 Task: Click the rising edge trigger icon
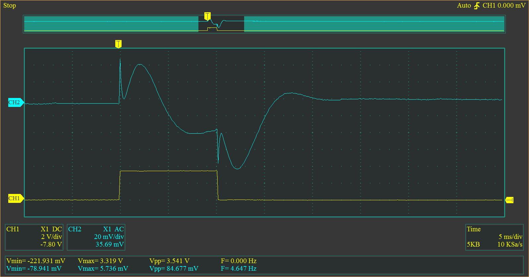[477, 6]
